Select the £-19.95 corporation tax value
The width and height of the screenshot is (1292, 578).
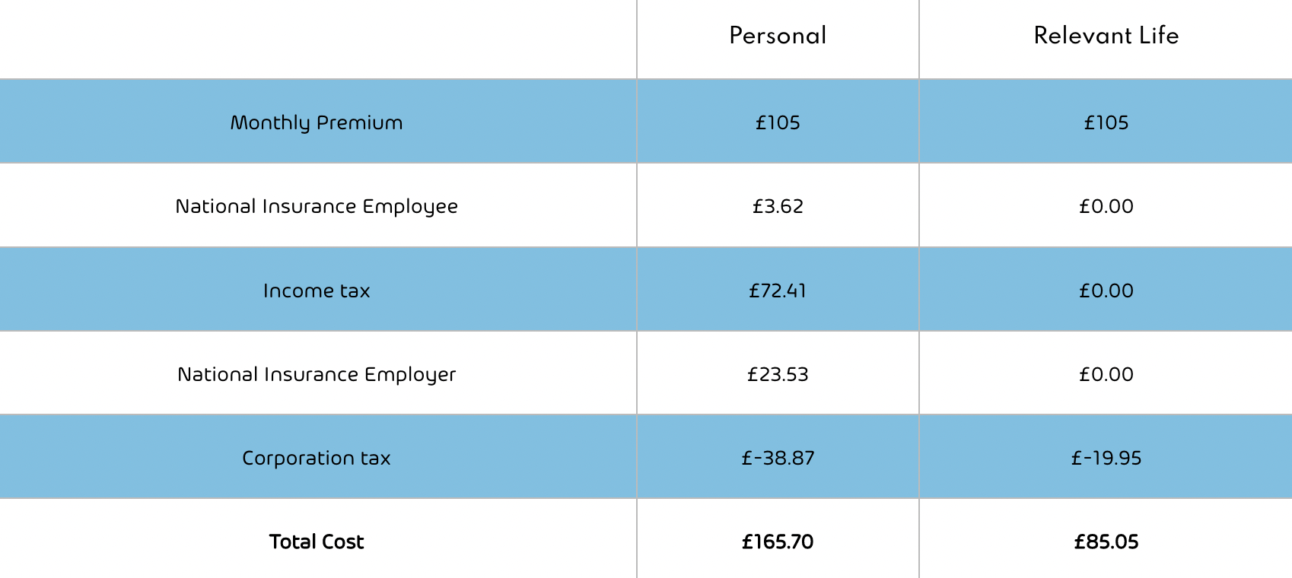coord(1106,458)
